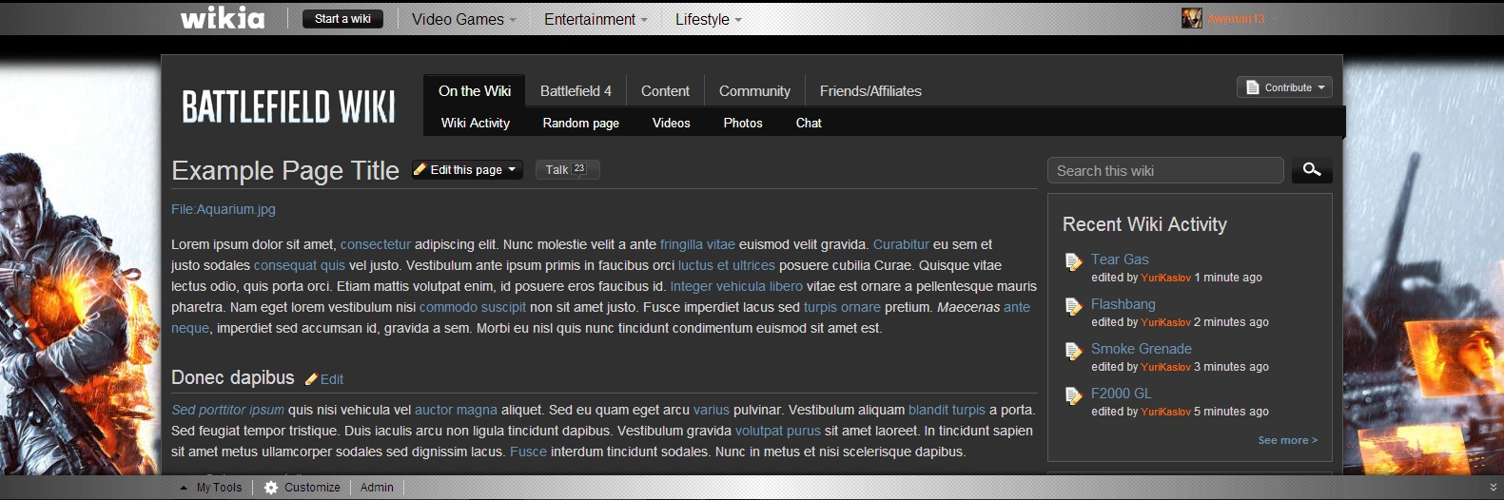Open File:Aquarium.jpg link
Image resolution: width=1504 pixels, height=500 pixels.
(224, 209)
